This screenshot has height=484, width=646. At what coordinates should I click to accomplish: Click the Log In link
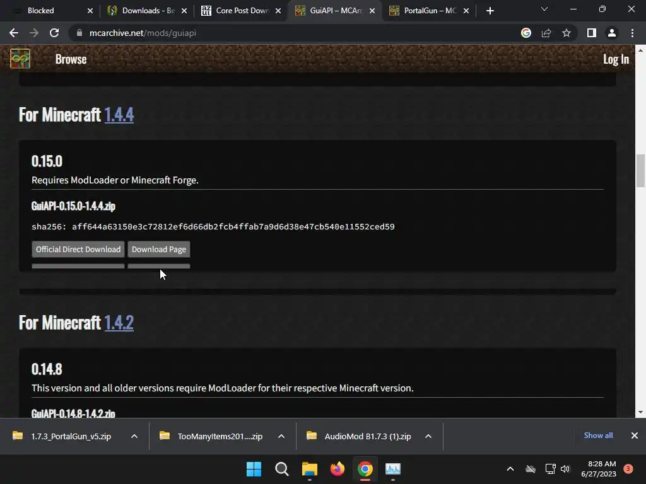616,59
